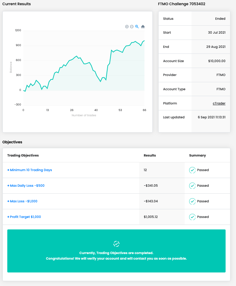236x286 pixels.
Task: Click the Number of trades axis label
Action: pos(84,115)
